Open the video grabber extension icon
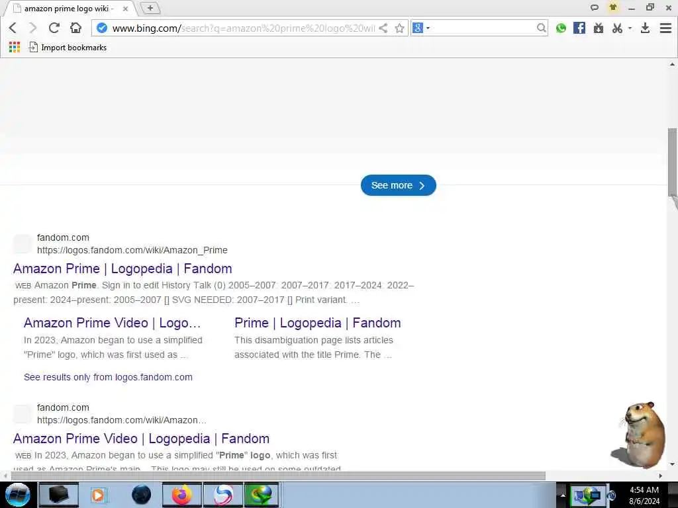 pyautogui.click(x=599, y=28)
